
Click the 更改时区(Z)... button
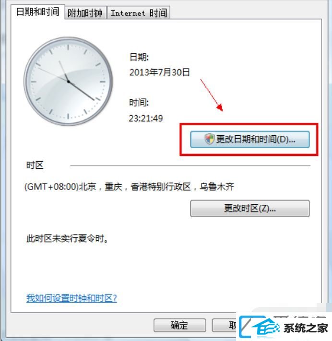(x=250, y=208)
